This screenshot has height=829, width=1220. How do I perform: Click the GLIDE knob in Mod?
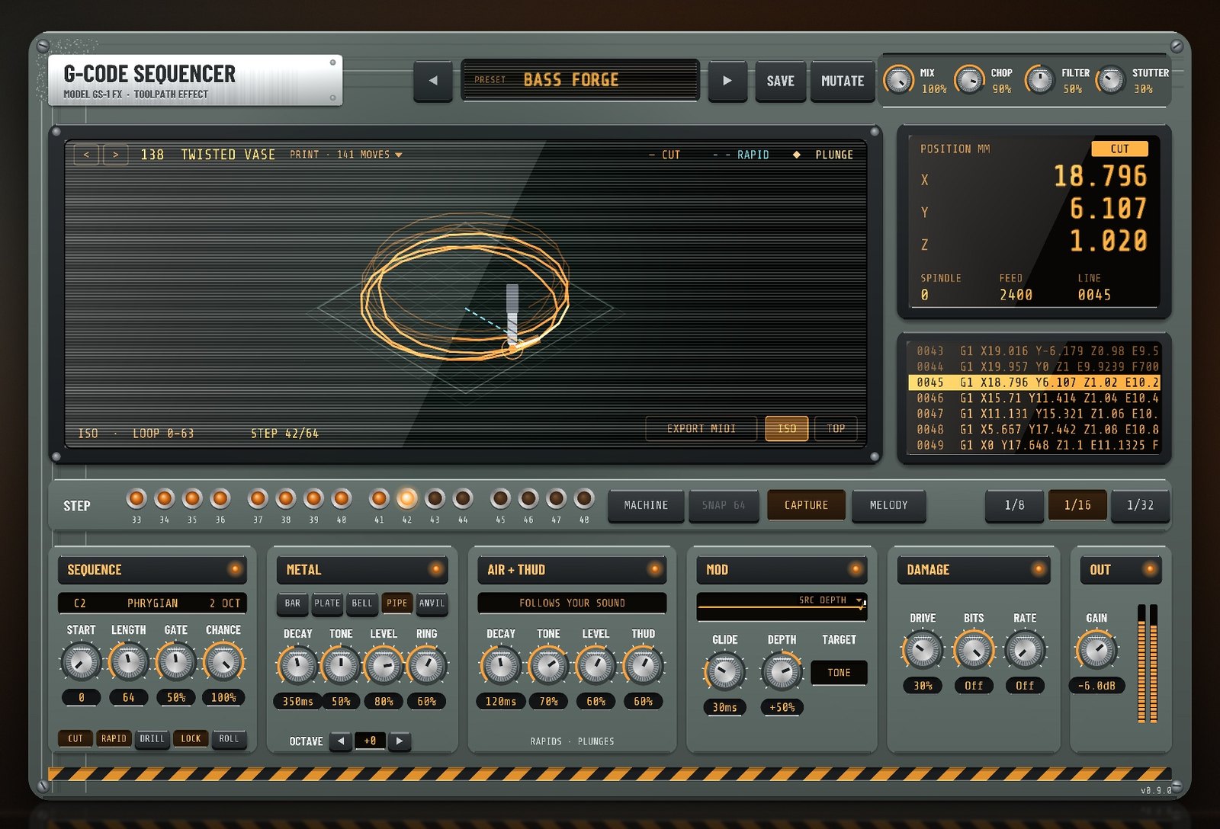point(724,672)
